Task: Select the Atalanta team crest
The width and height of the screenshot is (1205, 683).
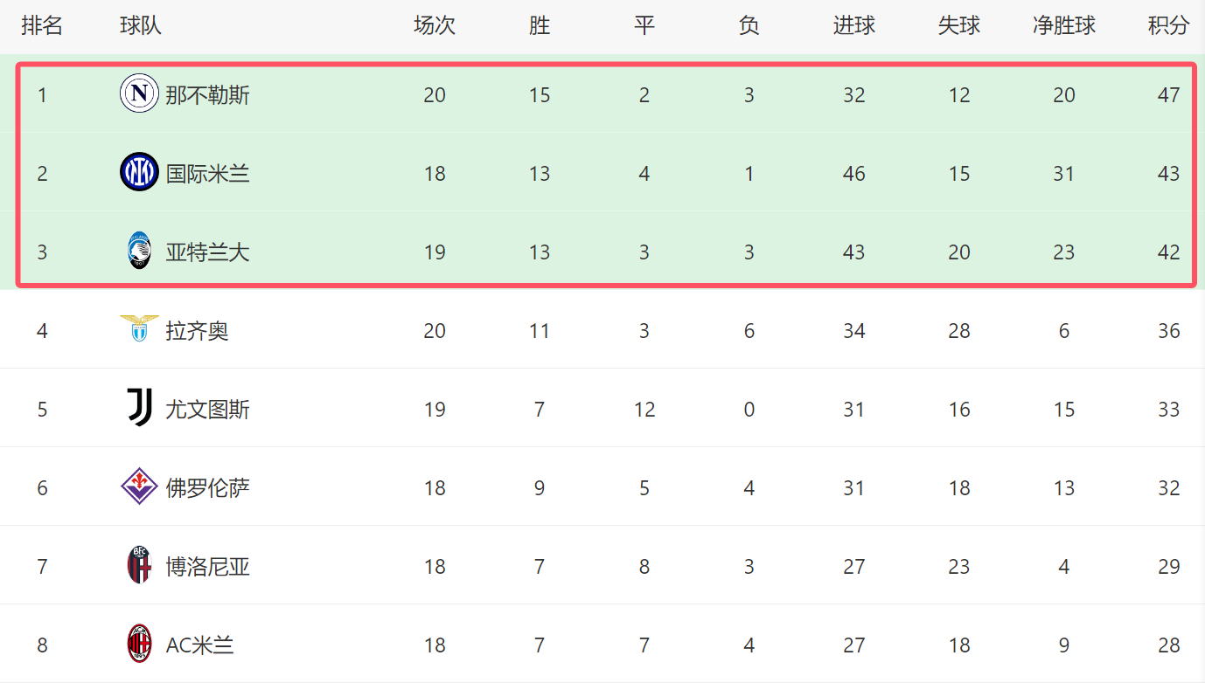Action: [x=139, y=251]
